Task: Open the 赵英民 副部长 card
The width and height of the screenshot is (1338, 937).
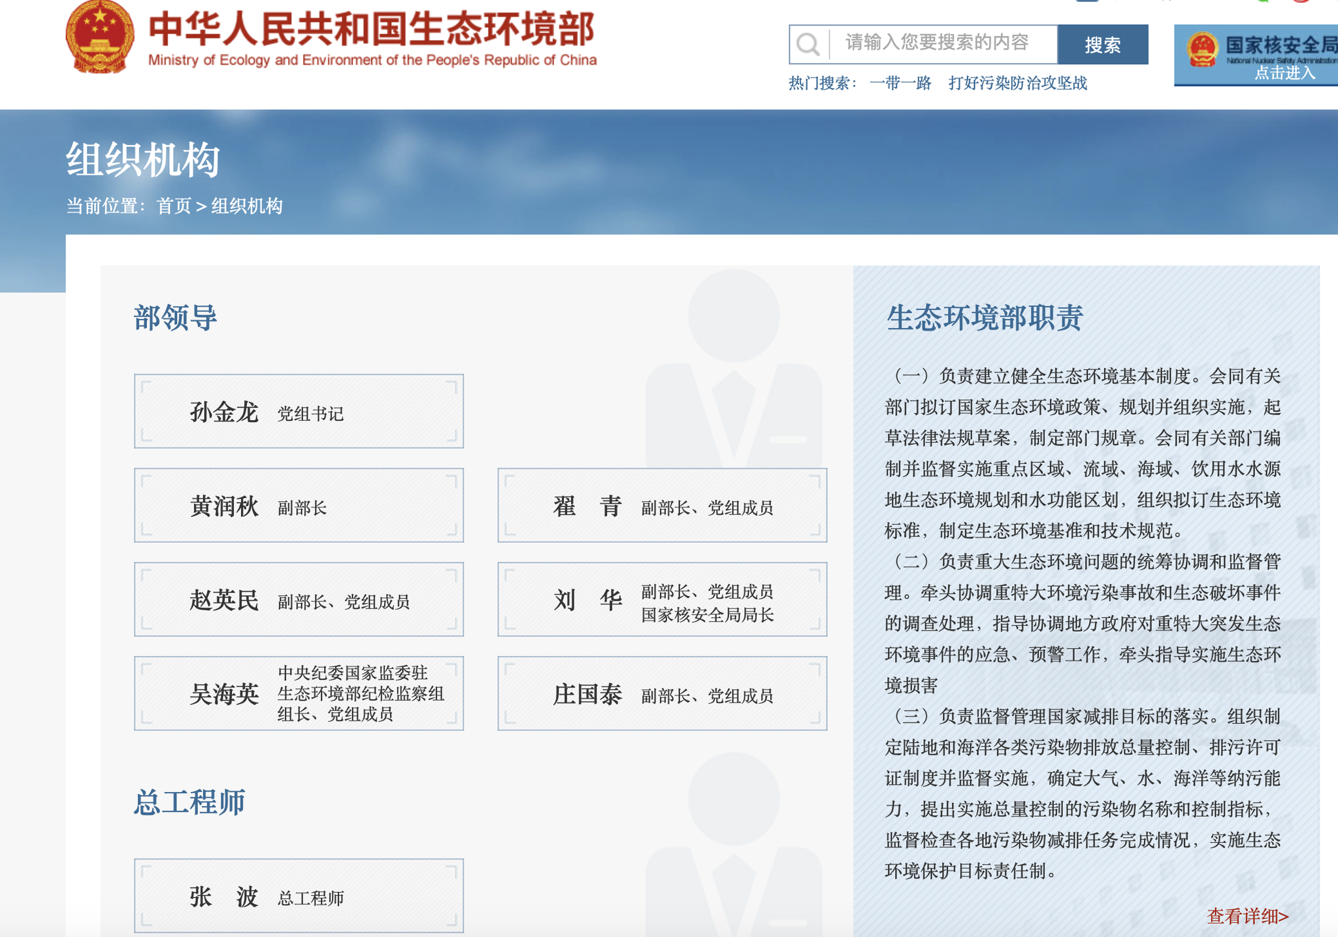Action: [x=299, y=599]
